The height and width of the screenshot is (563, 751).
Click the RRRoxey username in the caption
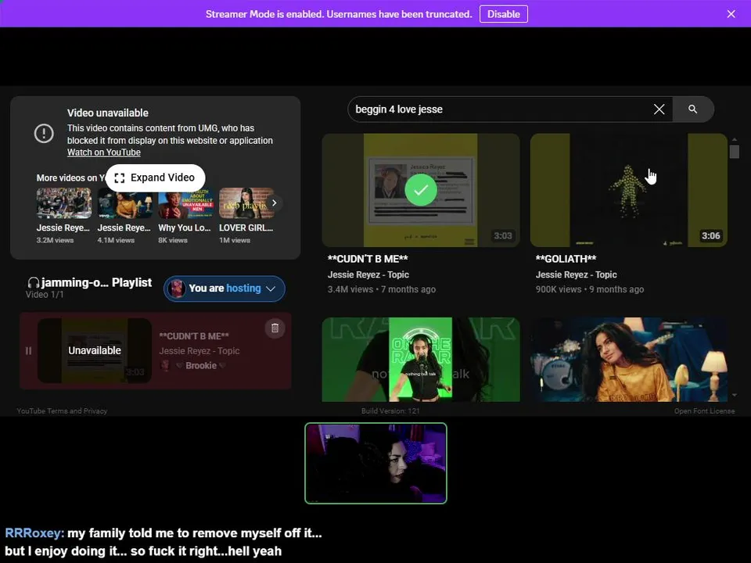pyautogui.click(x=34, y=533)
